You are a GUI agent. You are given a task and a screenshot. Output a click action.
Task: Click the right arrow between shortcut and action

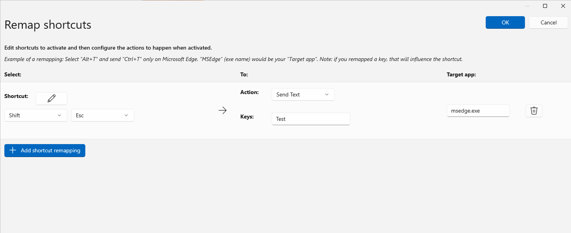223,111
